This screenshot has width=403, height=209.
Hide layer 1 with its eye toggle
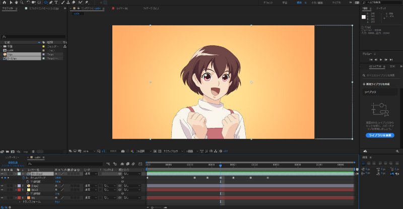[2, 174]
